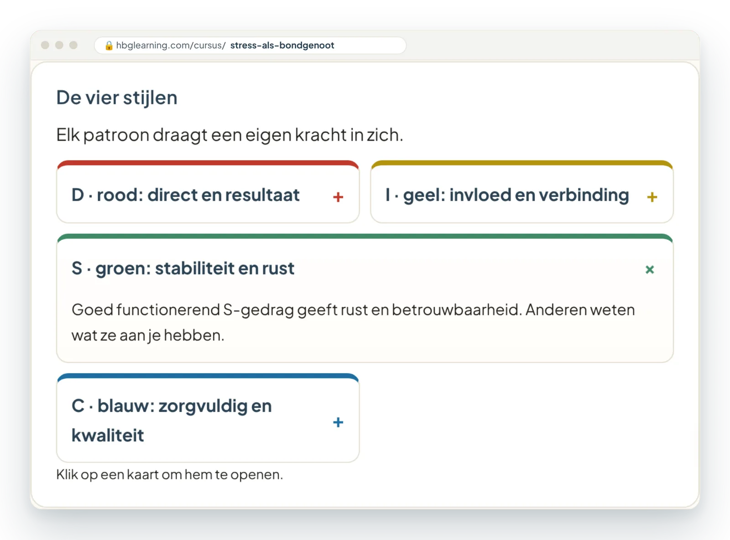
Task: Open card 'D · rood: direct en resultaat'
Action: click(208, 192)
